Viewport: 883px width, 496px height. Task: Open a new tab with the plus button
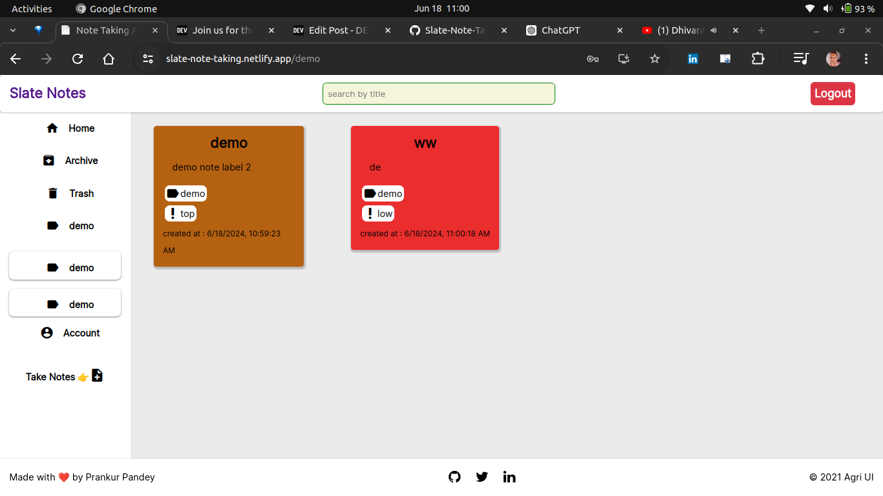tap(761, 30)
